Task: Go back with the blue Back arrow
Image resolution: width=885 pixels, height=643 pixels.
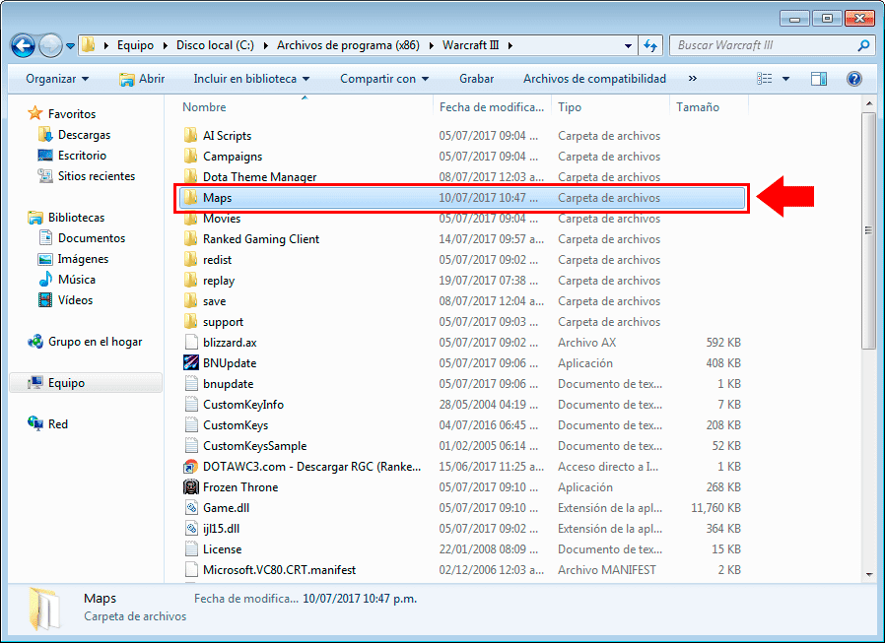Action: click(23, 45)
